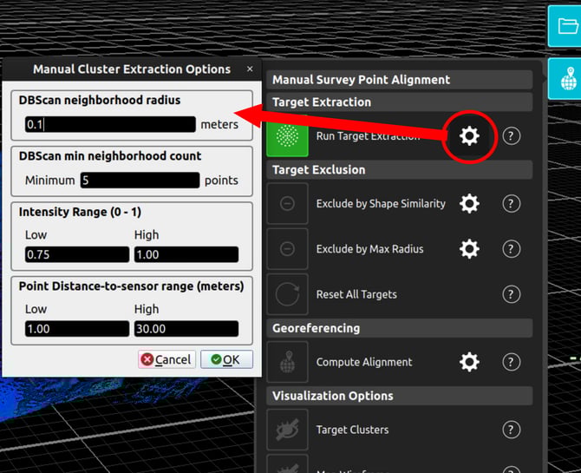Click the DBScan neighborhood radius field
The image size is (581, 473).
pos(110,124)
